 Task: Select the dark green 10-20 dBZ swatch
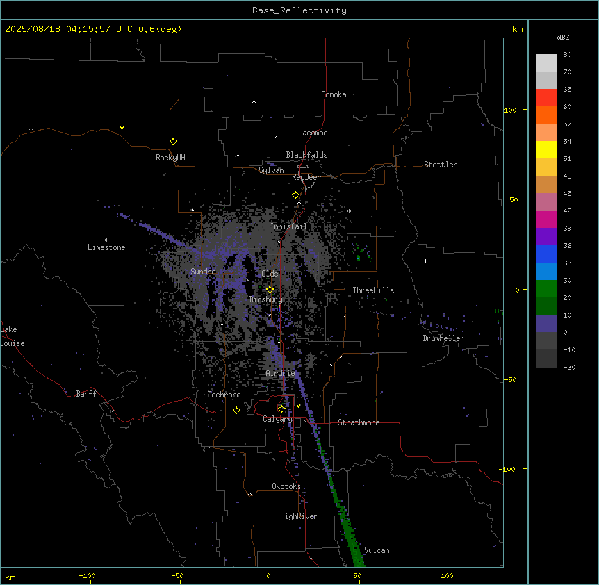click(x=546, y=306)
